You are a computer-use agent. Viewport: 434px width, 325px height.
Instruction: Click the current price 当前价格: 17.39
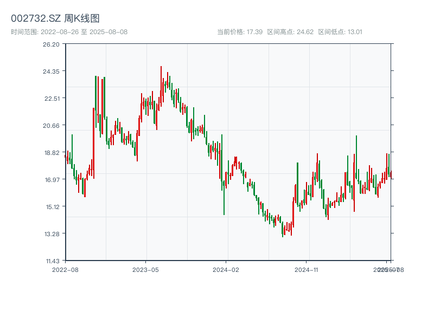click(x=240, y=32)
